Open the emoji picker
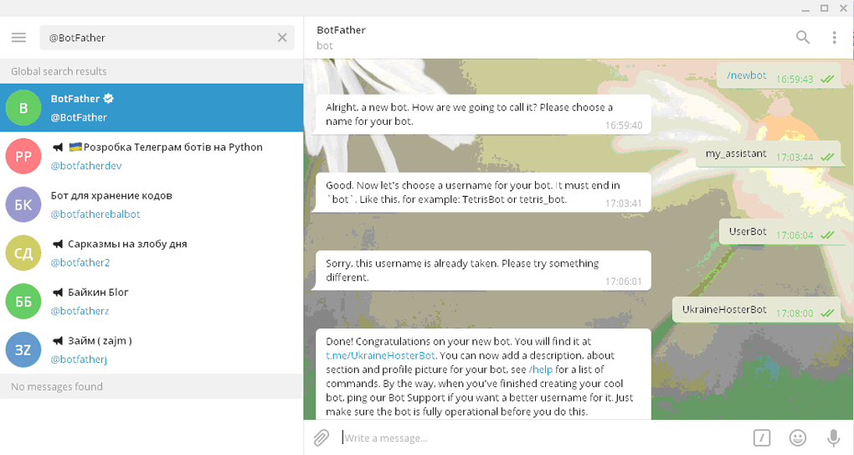854x455 pixels. point(798,437)
